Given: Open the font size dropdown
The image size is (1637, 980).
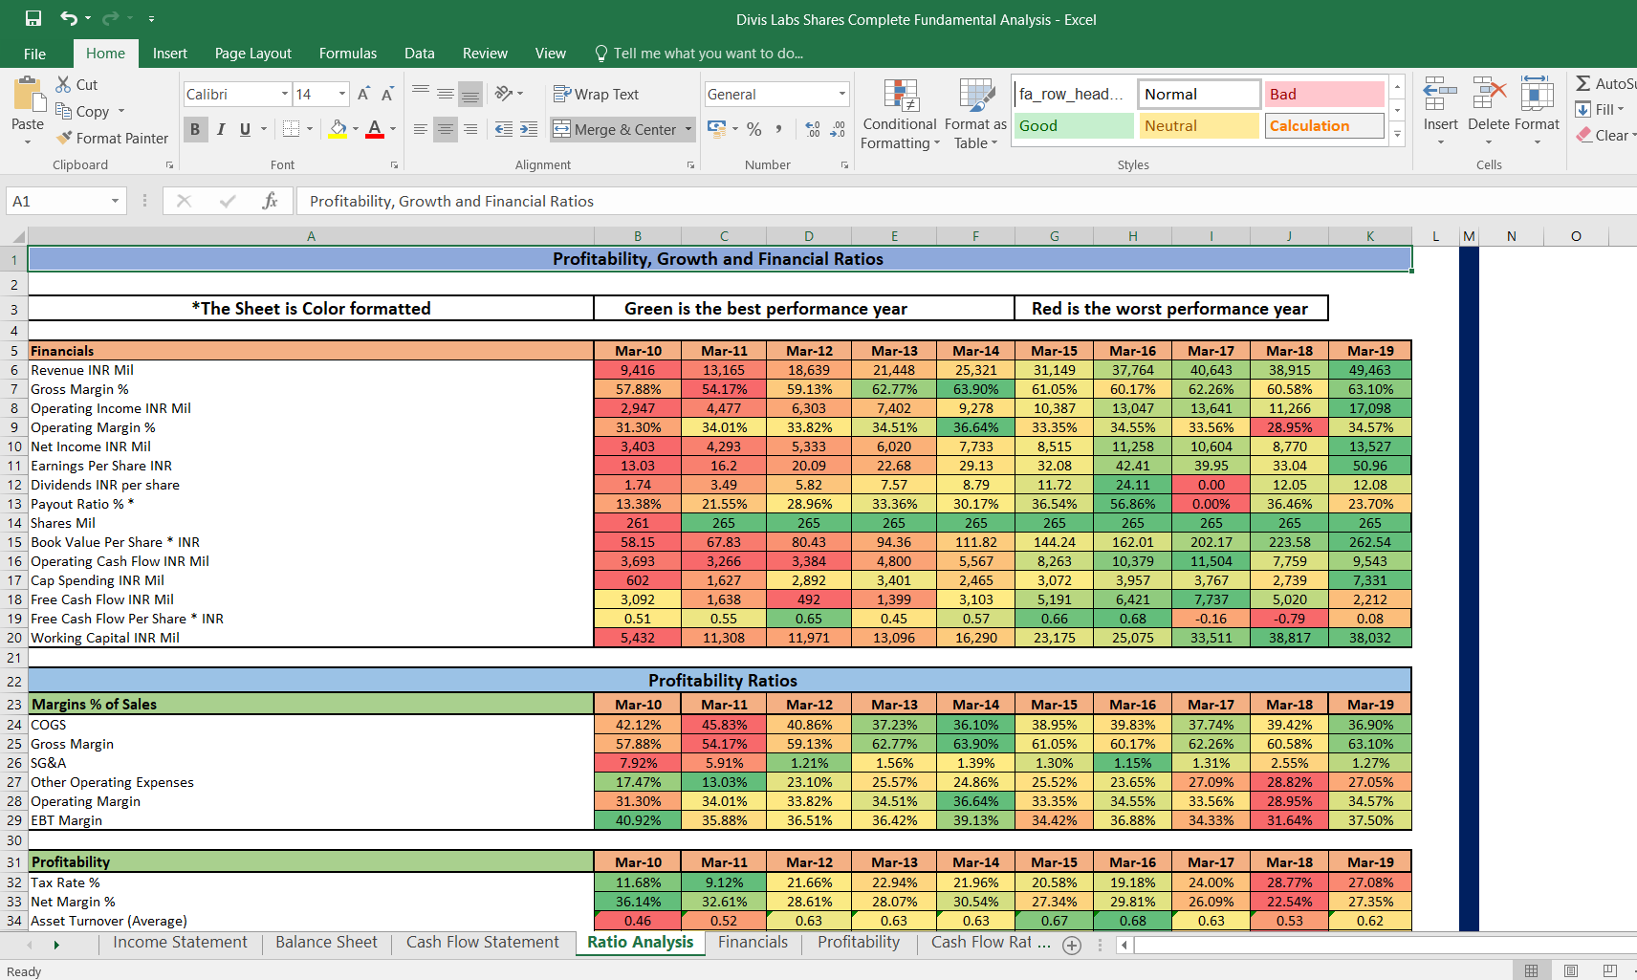Looking at the screenshot, I should tap(342, 94).
